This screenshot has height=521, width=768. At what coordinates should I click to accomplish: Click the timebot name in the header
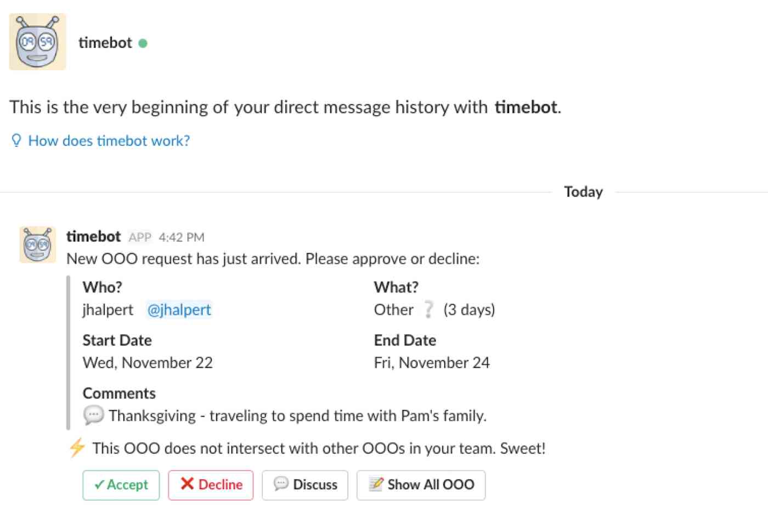(105, 43)
